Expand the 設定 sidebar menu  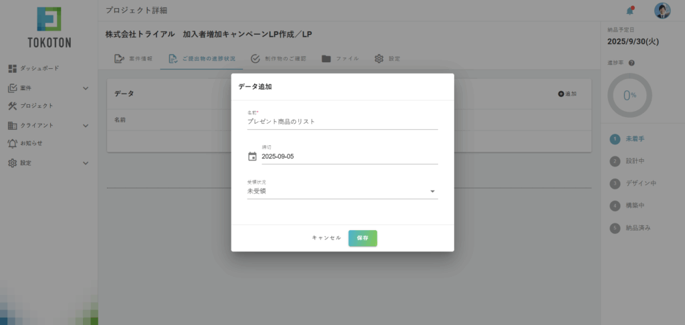tap(85, 162)
